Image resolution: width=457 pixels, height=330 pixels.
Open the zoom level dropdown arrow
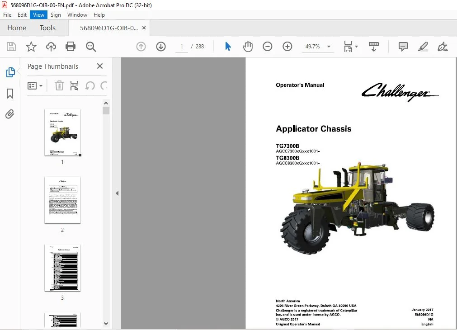(x=329, y=47)
